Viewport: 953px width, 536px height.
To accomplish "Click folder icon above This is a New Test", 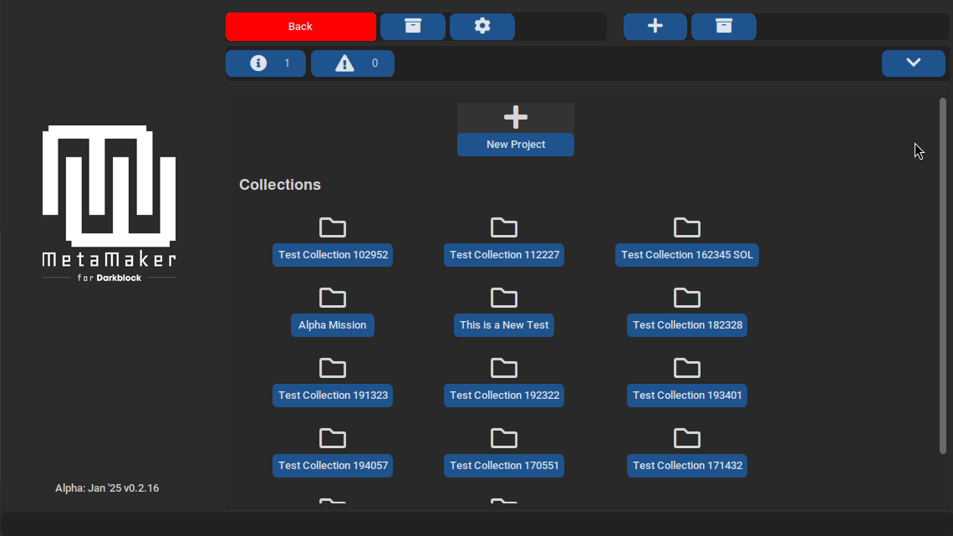I will coord(504,298).
